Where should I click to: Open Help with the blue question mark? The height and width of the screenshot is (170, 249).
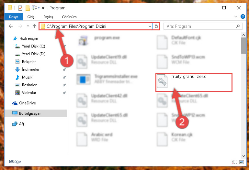(243, 16)
